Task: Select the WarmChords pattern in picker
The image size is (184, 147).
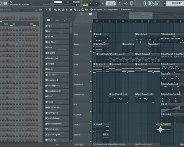Action: click(x=57, y=107)
